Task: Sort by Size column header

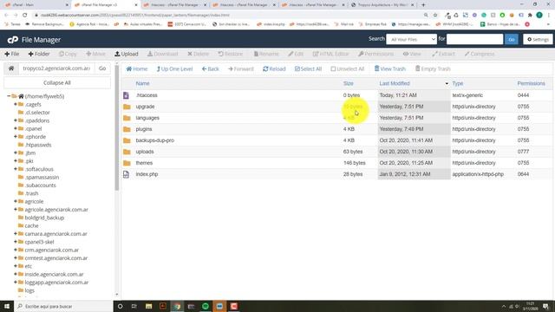Action: tap(349, 83)
